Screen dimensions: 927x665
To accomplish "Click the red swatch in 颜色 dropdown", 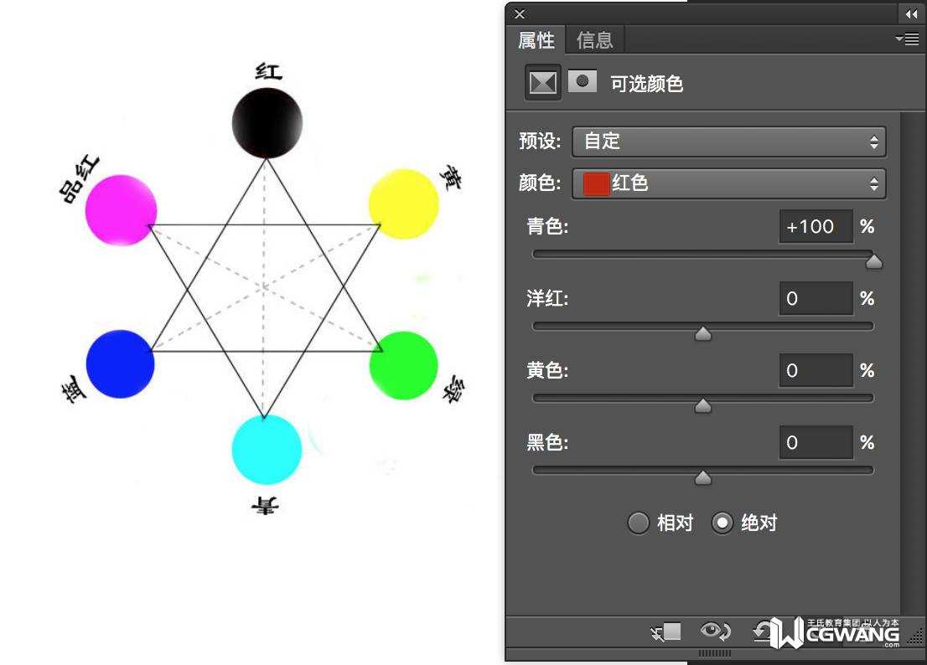I will click(x=596, y=183).
